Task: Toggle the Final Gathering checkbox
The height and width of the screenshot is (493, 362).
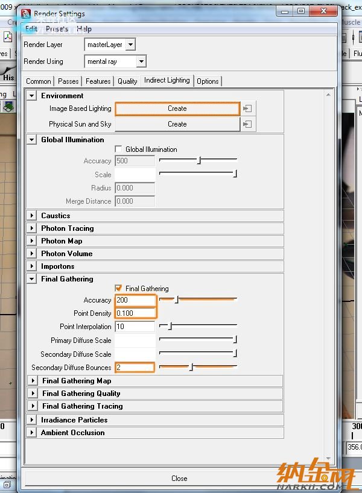Action: click(119, 289)
